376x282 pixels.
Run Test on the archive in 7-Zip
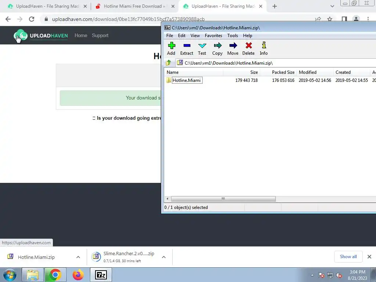(x=202, y=49)
